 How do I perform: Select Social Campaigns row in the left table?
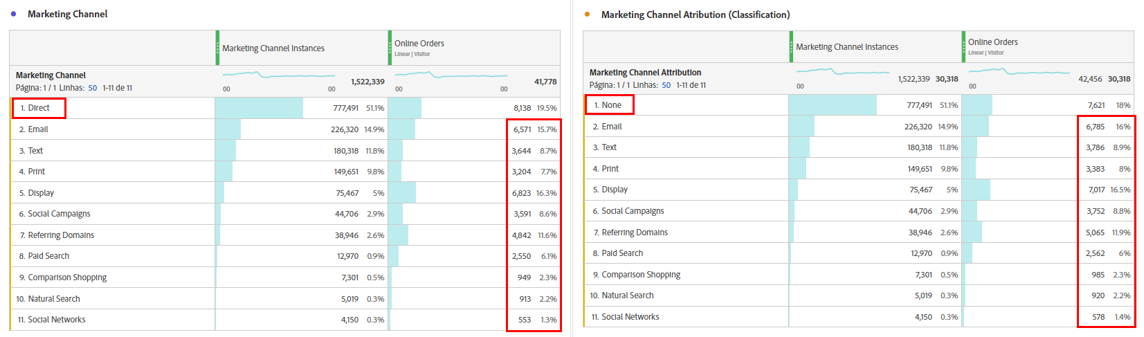(x=59, y=214)
